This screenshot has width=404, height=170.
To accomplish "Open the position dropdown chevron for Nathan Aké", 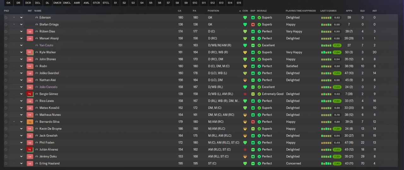I will (21, 80).
